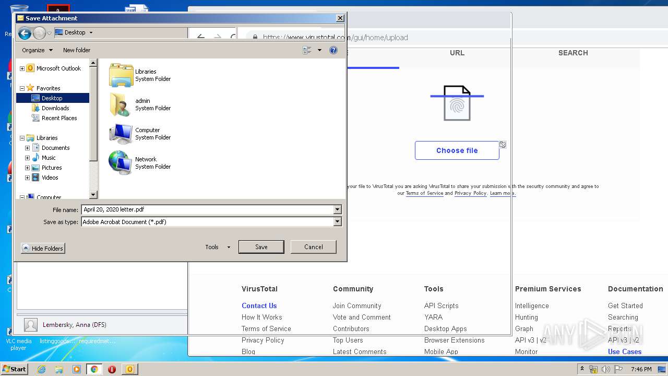
Task: Open the Organize menu
Action: click(38, 50)
